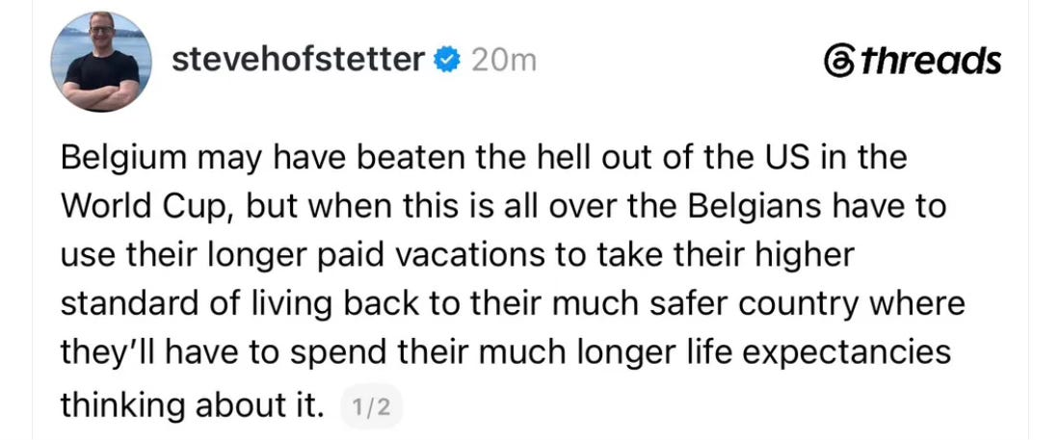This screenshot has height=440, width=1059.
Task: Open the 1/2 thread part indicator
Action: pos(371,407)
